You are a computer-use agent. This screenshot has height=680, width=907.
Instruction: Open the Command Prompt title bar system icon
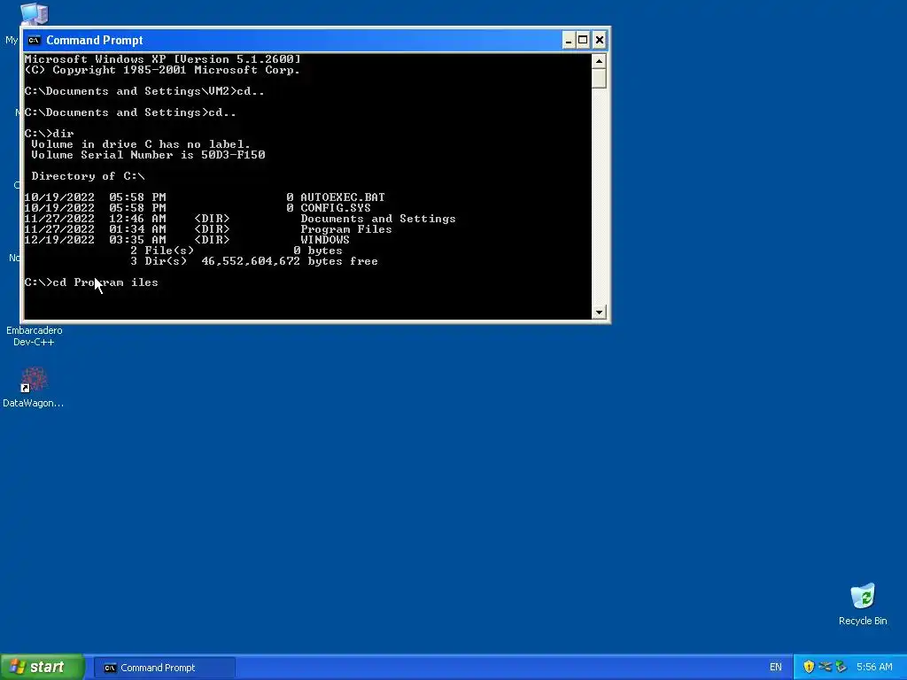coord(35,40)
